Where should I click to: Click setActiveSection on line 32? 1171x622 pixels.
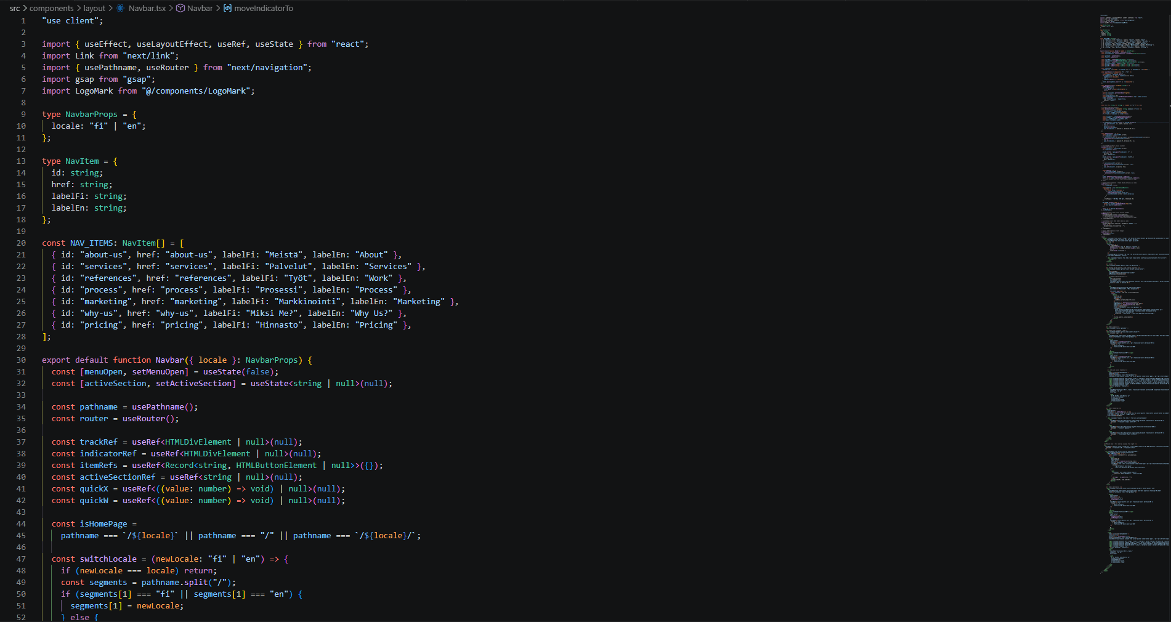[193, 384]
